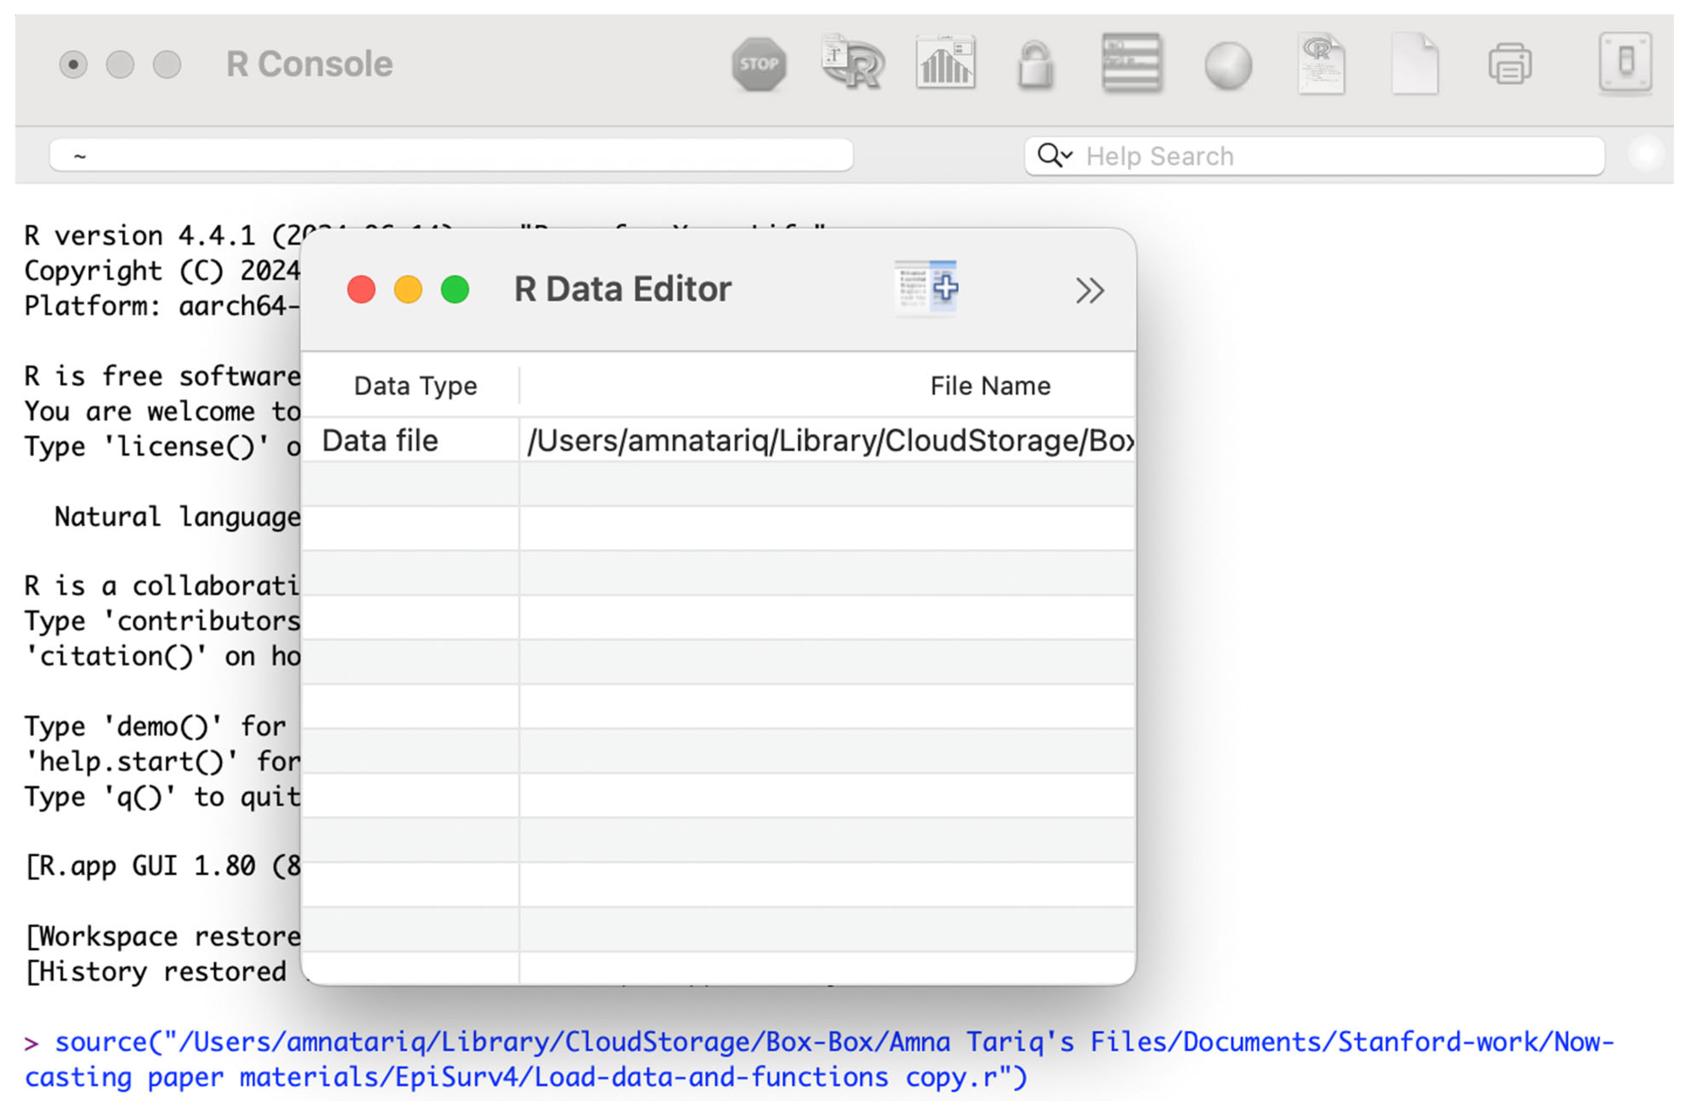Expand the Data Editor toolbar overflow chevrons

click(1089, 290)
